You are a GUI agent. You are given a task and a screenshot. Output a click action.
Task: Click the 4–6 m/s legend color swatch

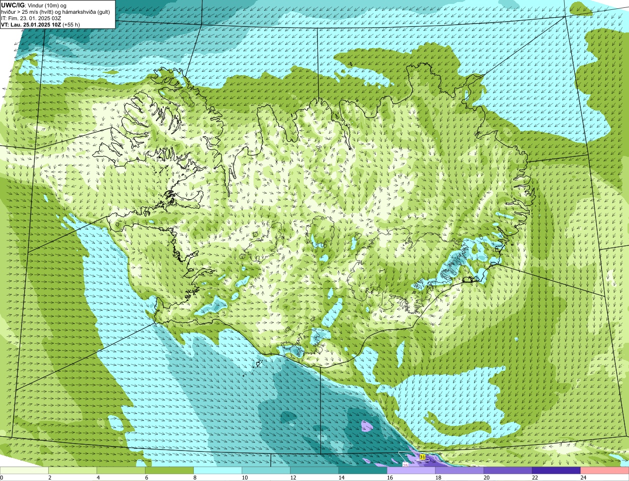[121, 470]
